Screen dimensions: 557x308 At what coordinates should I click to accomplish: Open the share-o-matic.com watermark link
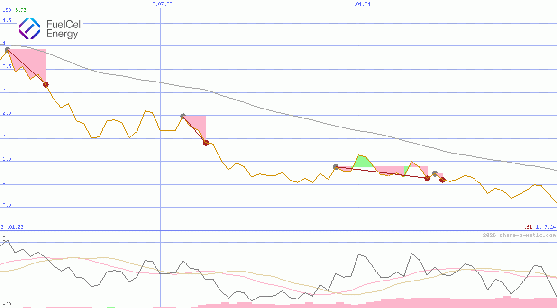click(x=519, y=235)
